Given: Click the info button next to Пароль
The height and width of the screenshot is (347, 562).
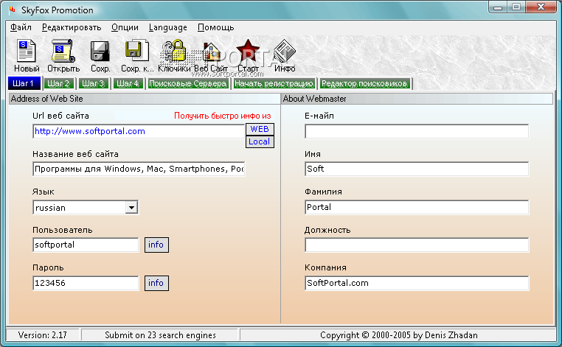Looking at the screenshot, I should coord(156,283).
